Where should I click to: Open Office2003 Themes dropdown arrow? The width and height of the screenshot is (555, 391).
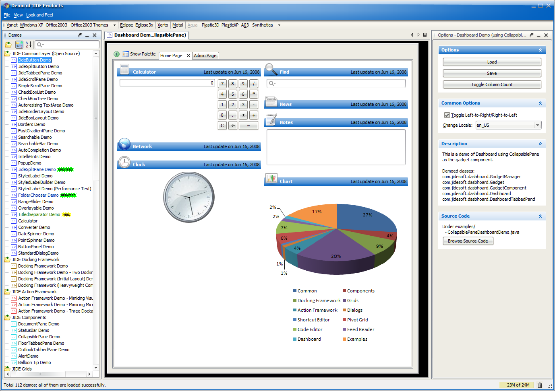tap(114, 25)
